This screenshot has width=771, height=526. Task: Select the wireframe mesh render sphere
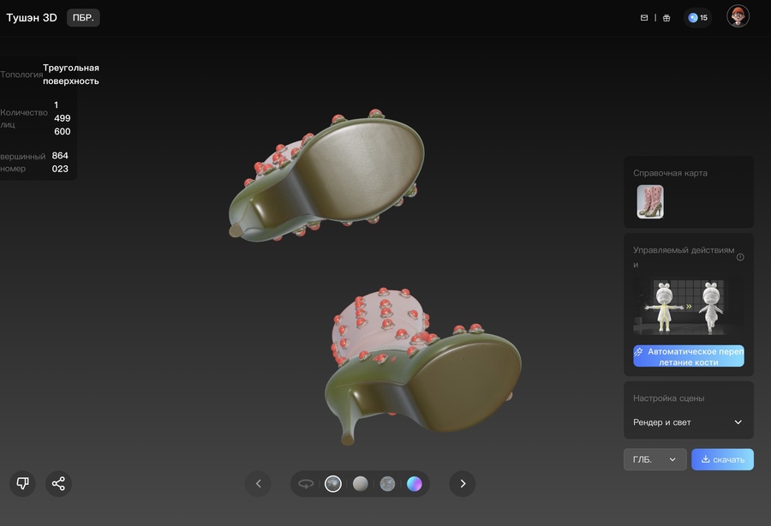[387, 484]
